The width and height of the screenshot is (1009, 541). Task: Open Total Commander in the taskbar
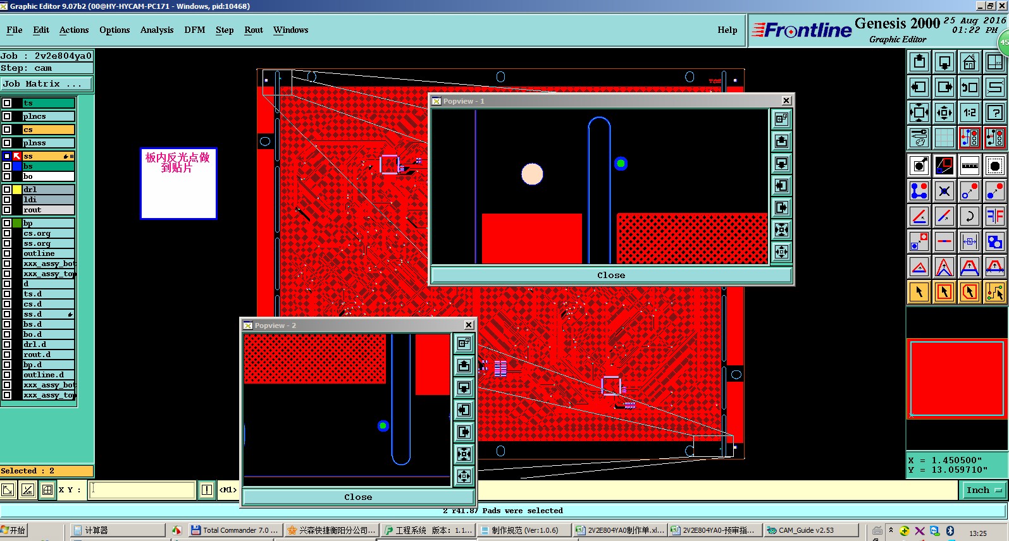tap(235, 530)
